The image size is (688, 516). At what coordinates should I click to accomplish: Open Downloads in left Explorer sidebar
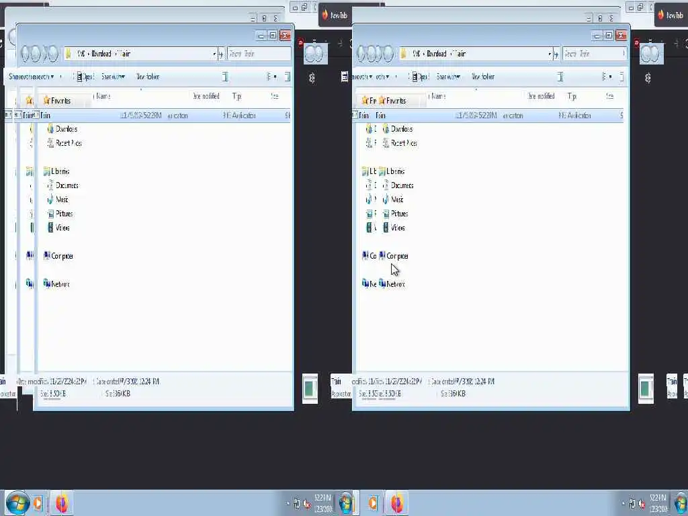coord(62,129)
